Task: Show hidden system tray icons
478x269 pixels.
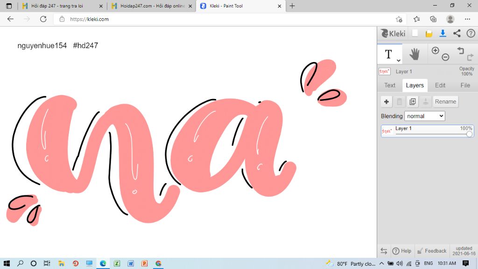Action: (382, 263)
